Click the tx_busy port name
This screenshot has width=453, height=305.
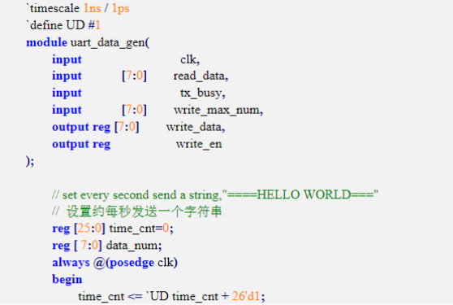202,94
